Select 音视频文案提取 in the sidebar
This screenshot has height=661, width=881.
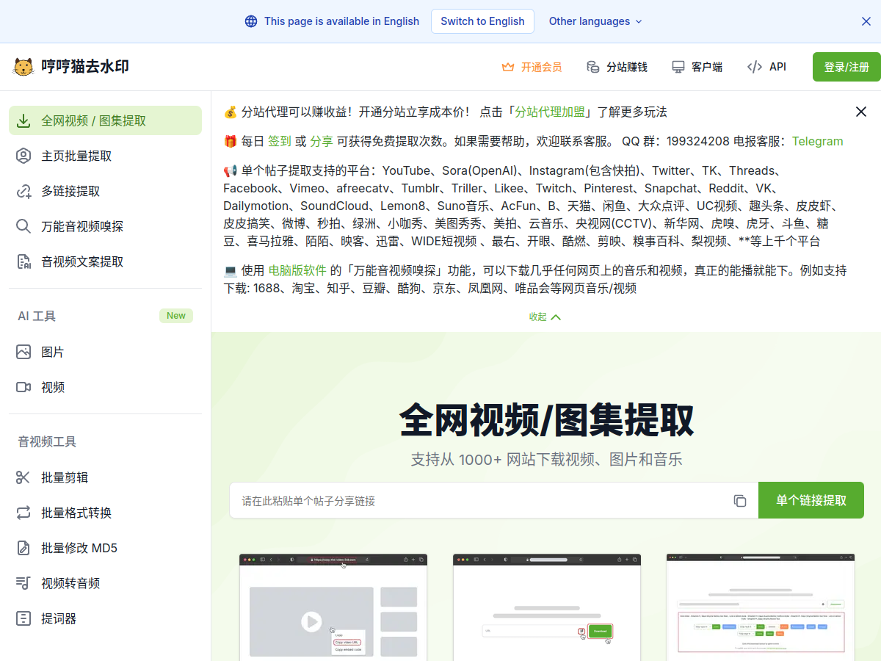105,261
